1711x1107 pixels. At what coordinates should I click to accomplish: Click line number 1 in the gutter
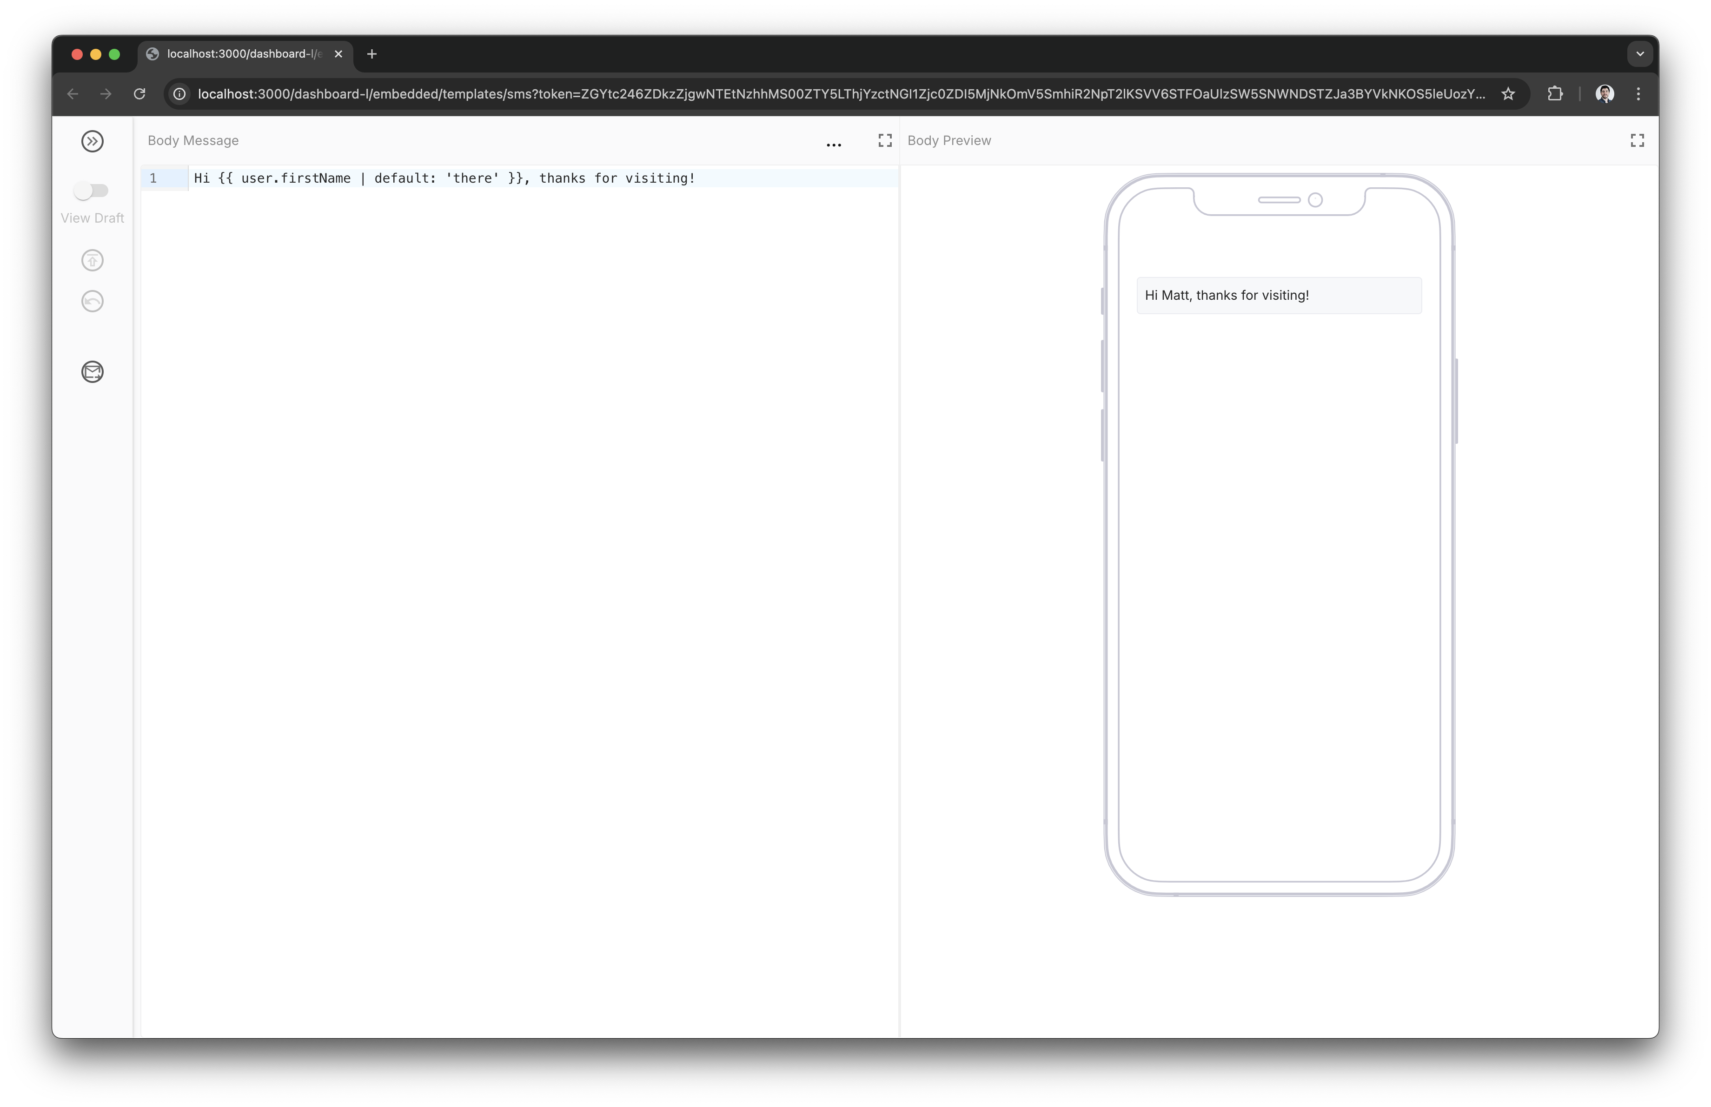point(153,178)
